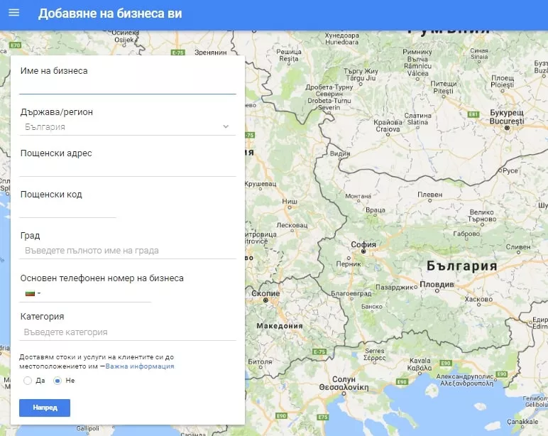Click the Kavala Καβάλα map label

(x=420, y=364)
